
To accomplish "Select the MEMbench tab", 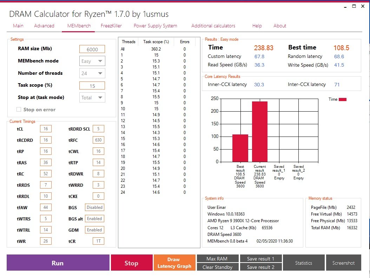I will tap(79, 26).
